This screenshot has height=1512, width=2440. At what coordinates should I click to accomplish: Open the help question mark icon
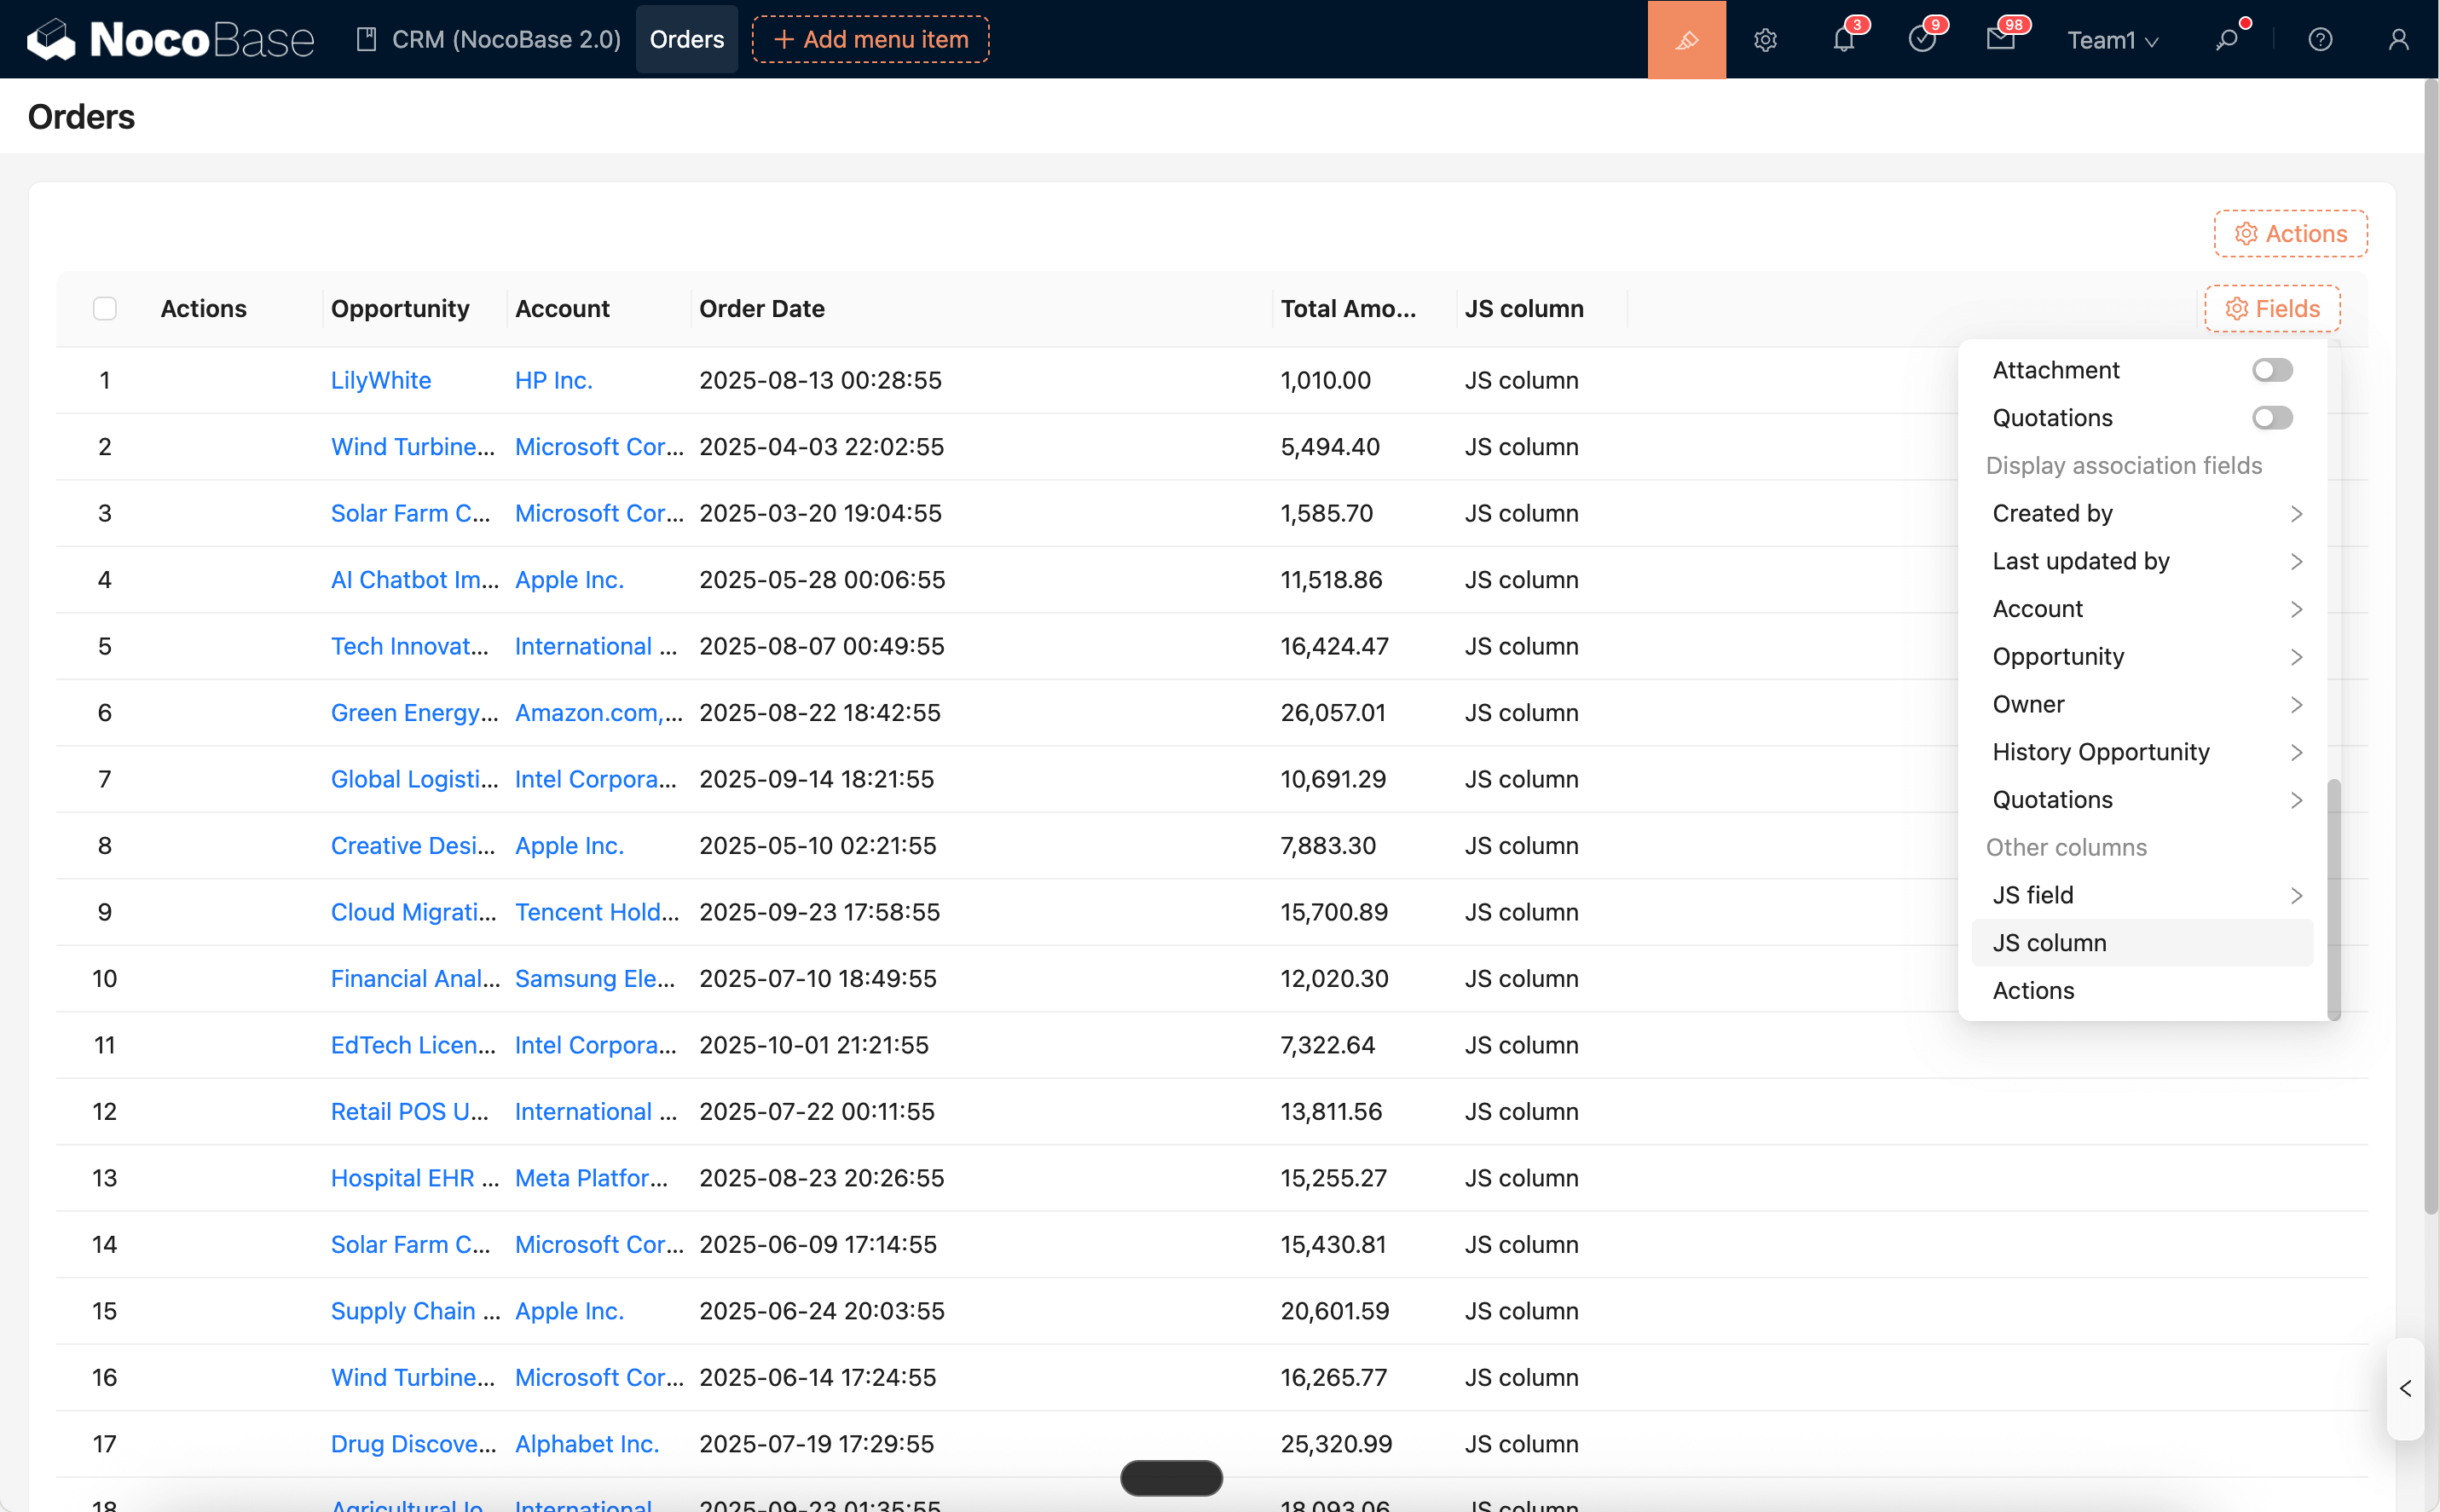point(2320,40)
